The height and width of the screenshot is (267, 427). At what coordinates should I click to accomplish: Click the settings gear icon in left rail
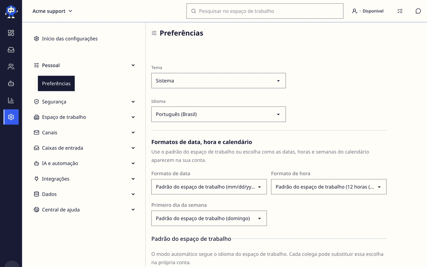(x=11, y=117)
